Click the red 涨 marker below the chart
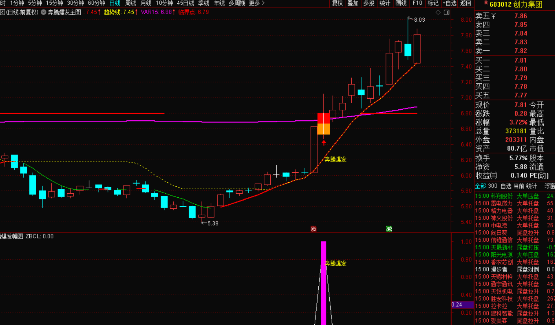Screen dimensions: 555x325 coord(313,229)
